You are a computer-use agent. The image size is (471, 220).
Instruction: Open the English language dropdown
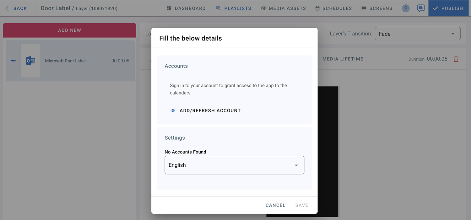point(234,165)
